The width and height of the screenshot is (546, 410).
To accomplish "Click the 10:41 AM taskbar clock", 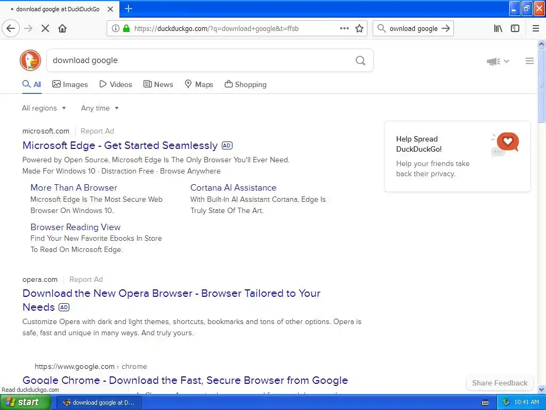I will [526, 403].
